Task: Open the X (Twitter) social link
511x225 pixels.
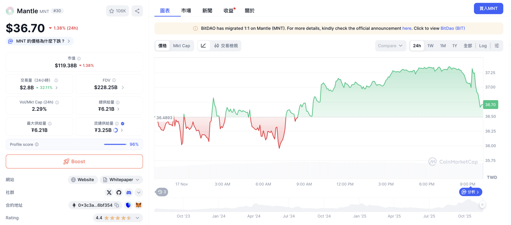Action: [109, 193]
